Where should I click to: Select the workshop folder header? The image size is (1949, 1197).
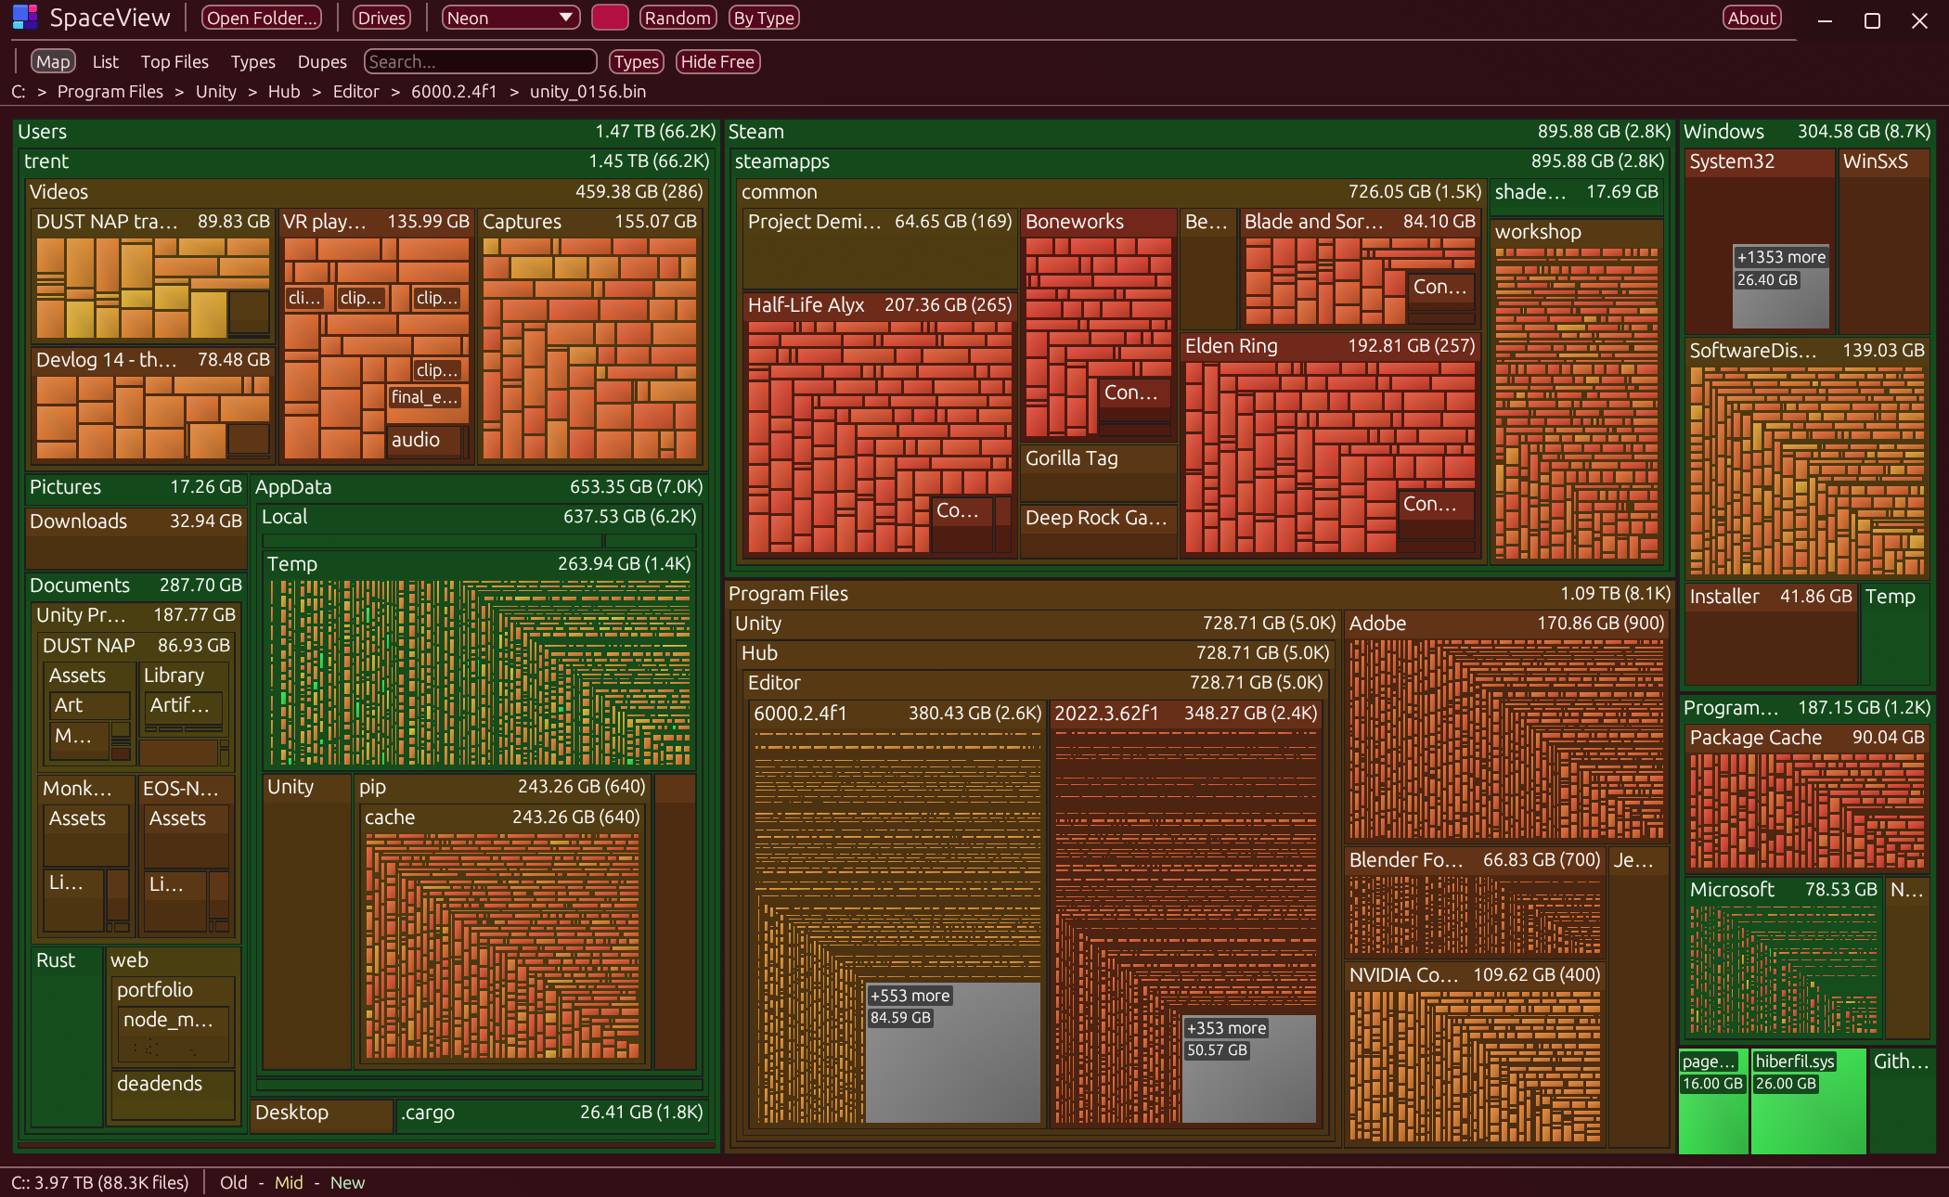[1577, 232]
